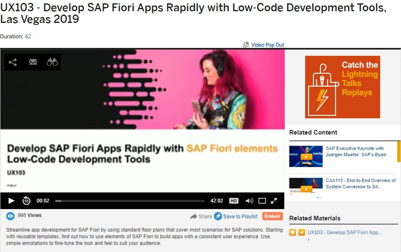Click the Related Content scrollbar
This screenshot has height=252, width=401.
pos(398,151)
